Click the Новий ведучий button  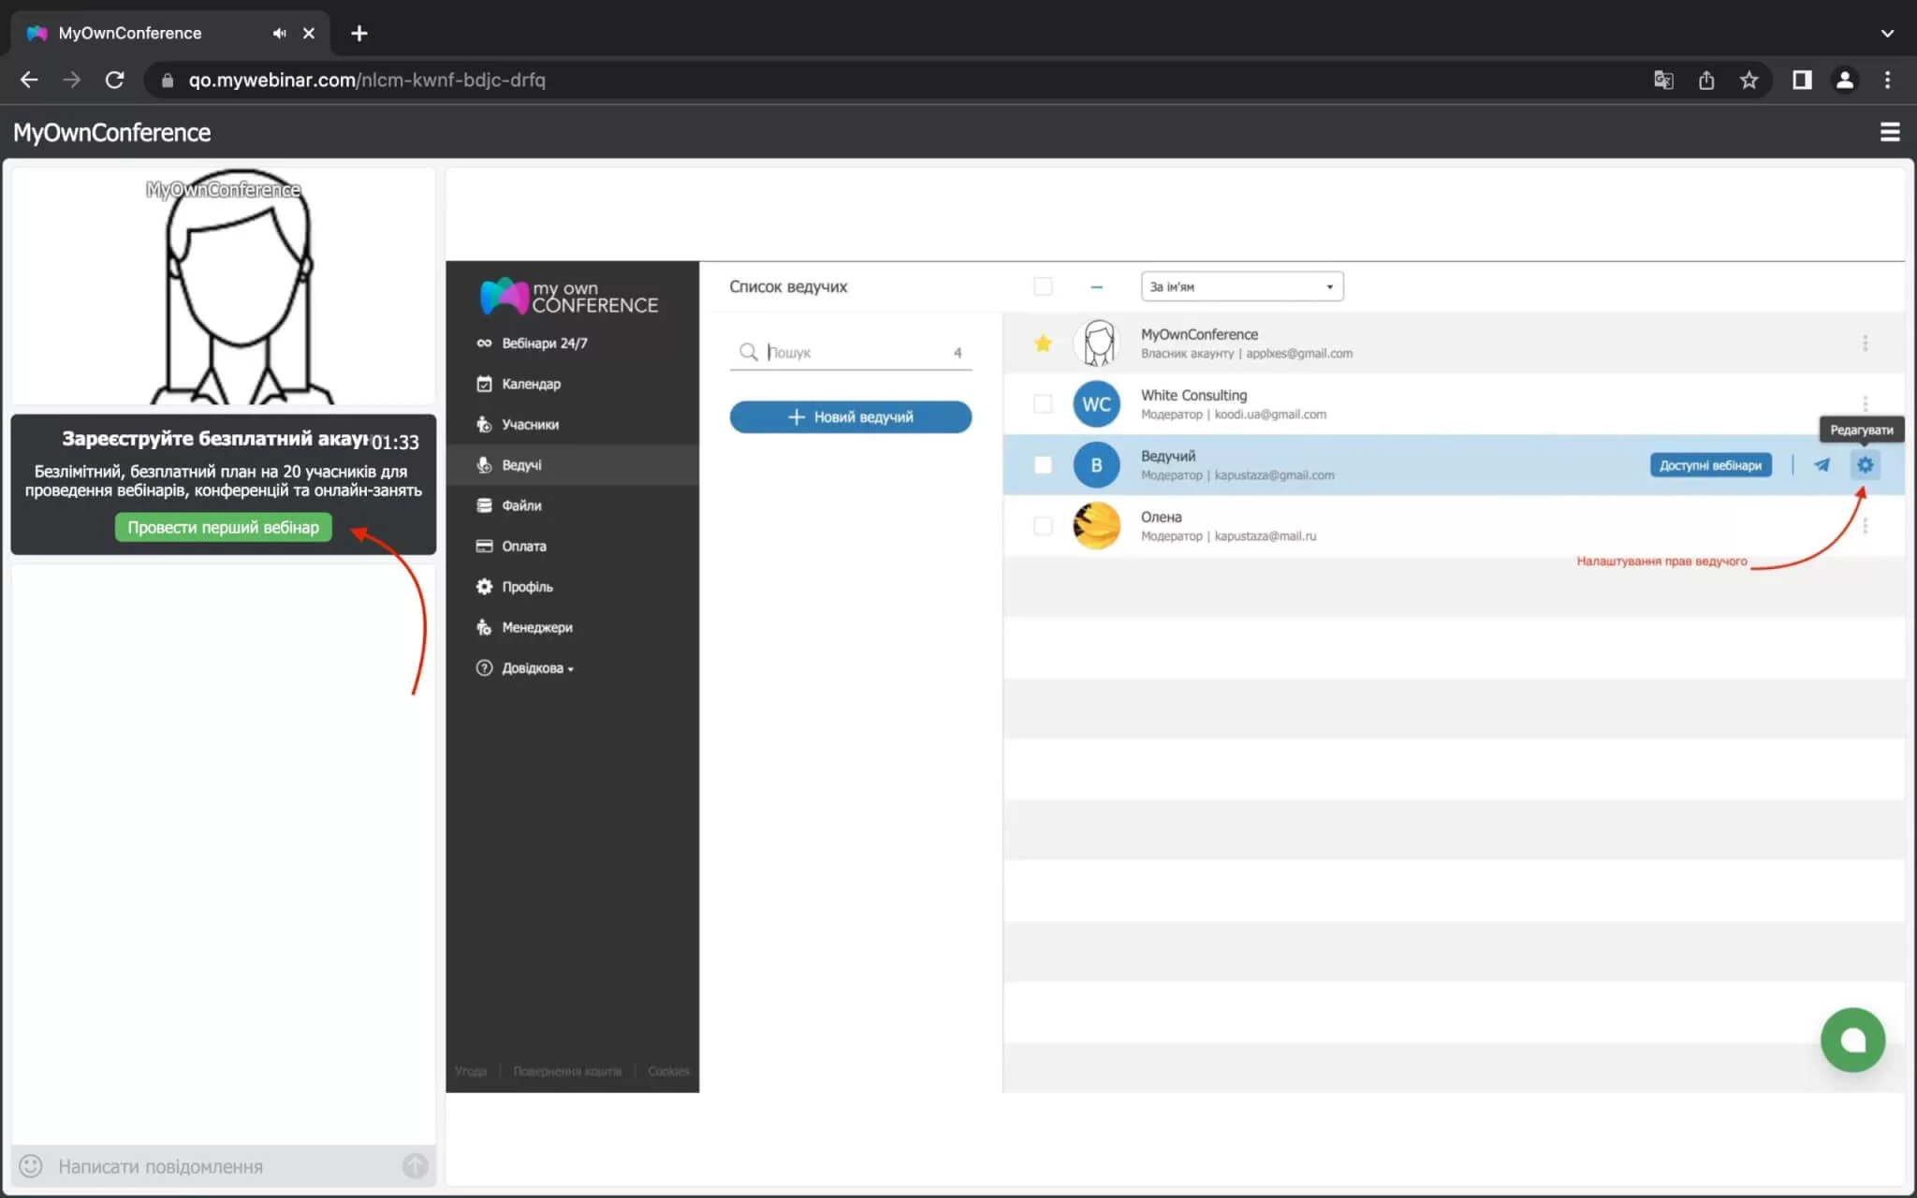click(x=850, y=417)
